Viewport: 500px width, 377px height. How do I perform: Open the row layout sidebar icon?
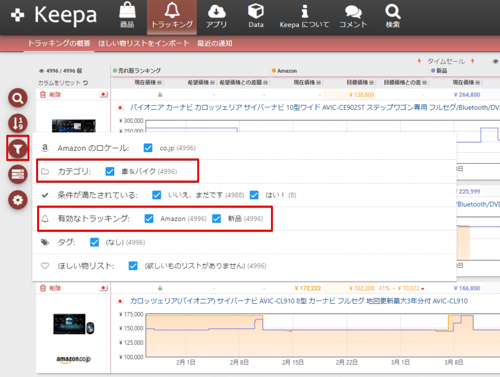tap(18, 174)
